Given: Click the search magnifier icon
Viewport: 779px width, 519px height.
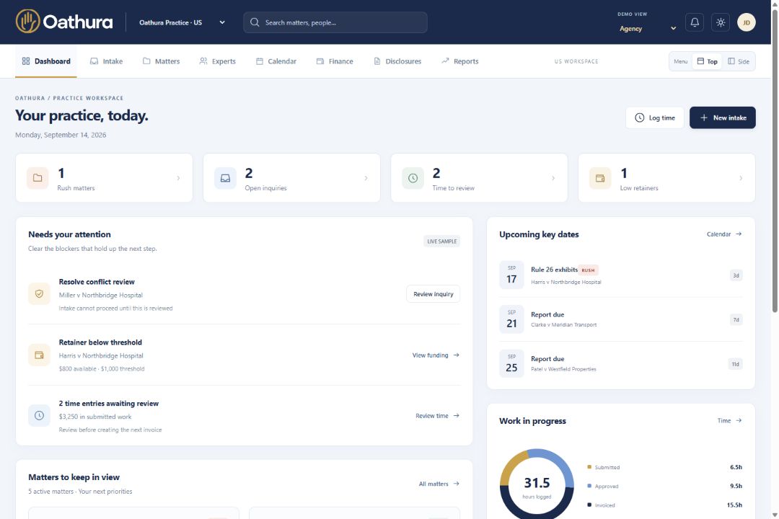Looking at the screenshot, I should coord(255,22).
